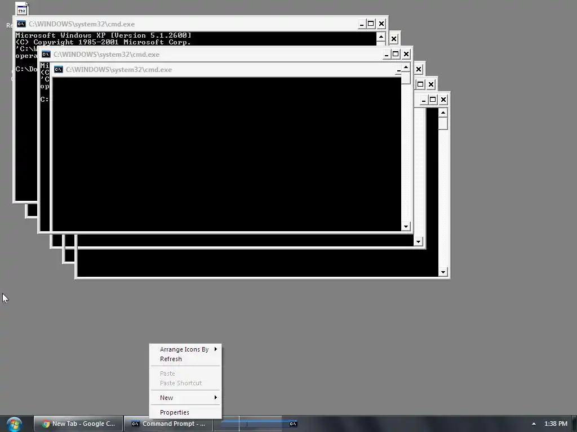Choose Properties from the context menu
Viewport: 577px width, 432px height.
coord(185,412)
